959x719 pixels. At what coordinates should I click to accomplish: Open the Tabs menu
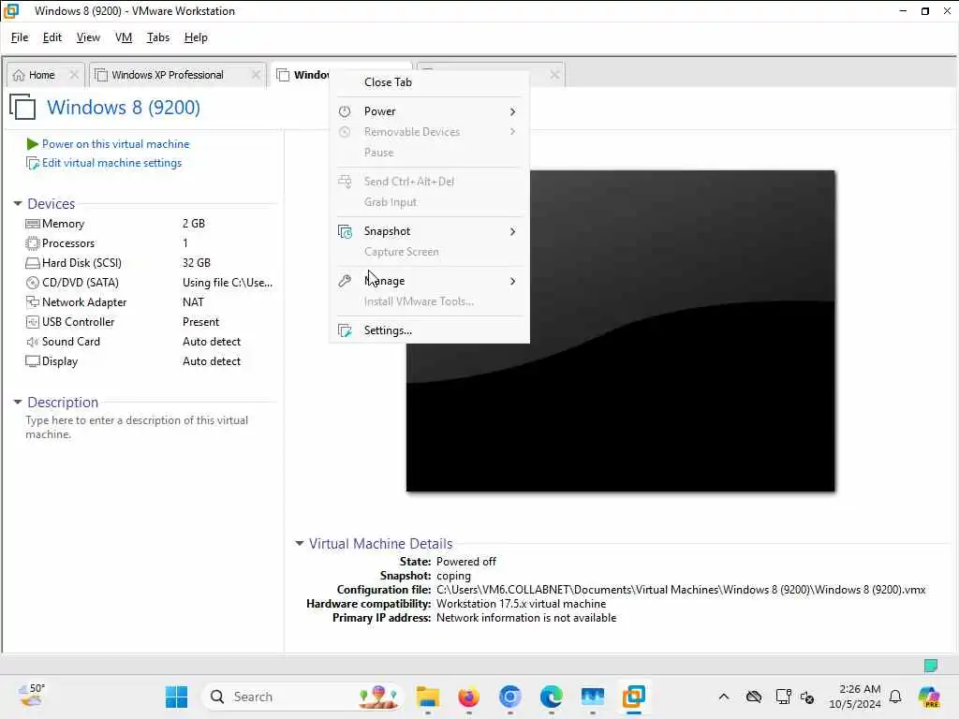click(x=157, y=37)
